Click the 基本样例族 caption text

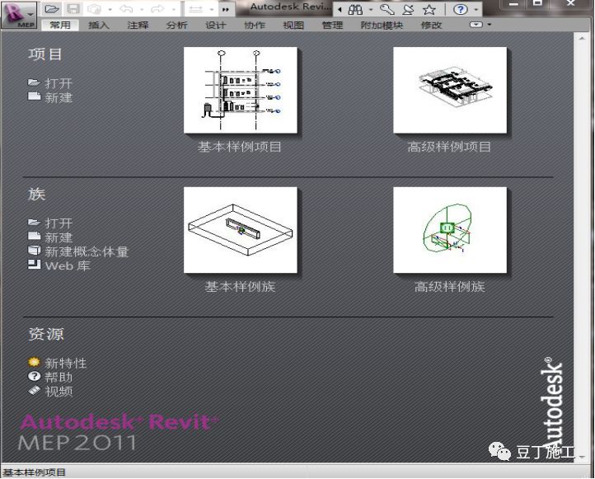240,286
